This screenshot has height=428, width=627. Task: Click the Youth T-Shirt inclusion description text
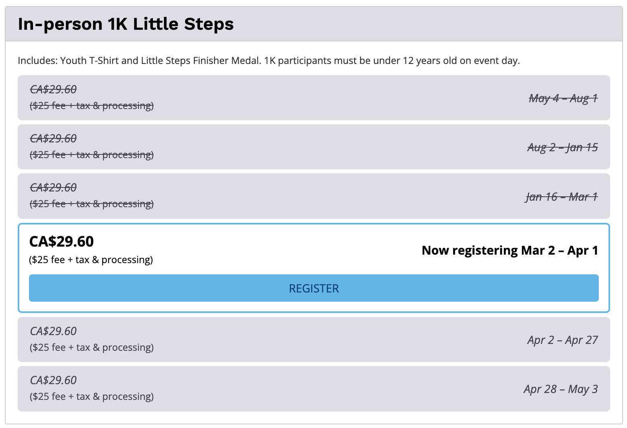point(268,61)
